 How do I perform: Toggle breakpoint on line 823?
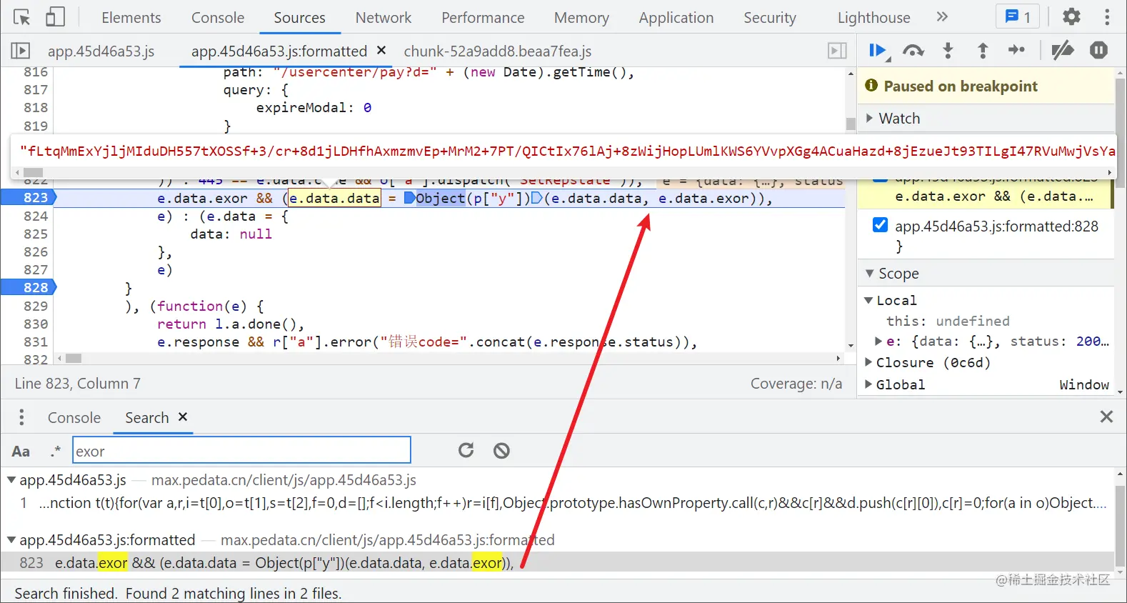tap(29, 198)
